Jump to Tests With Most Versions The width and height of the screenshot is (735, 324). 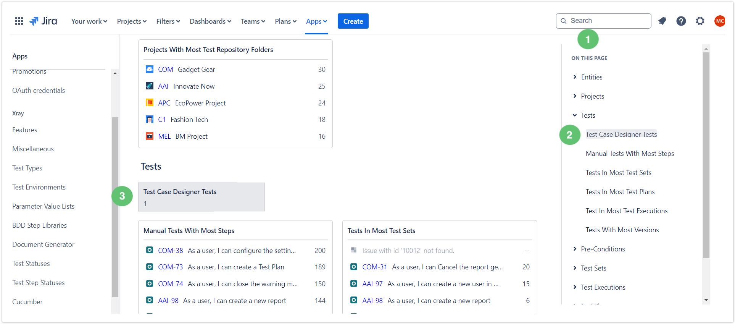pyautogui.click(x=622, y=230)
